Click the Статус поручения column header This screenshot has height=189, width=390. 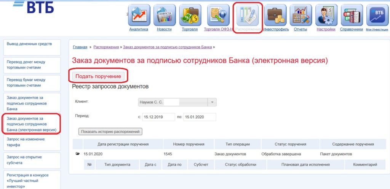click(x=291, y=144)
